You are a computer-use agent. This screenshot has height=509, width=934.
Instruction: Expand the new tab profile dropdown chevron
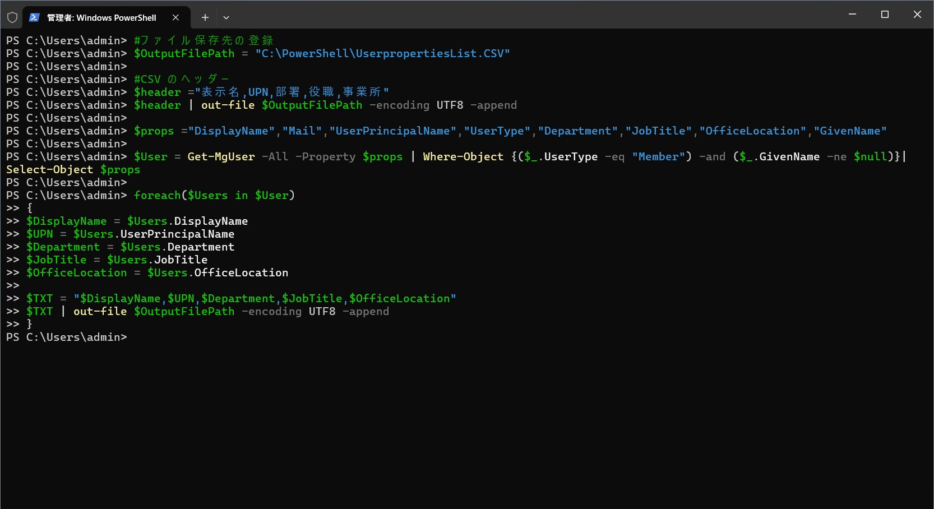[226, 17]
